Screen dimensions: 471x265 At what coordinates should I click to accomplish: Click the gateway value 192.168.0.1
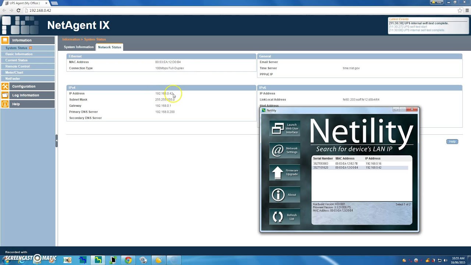point(163,106)
